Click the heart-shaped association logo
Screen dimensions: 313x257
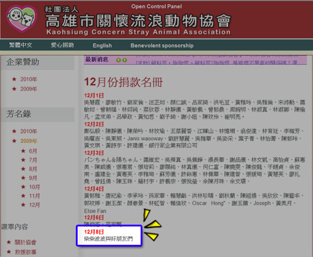point(22,18)
